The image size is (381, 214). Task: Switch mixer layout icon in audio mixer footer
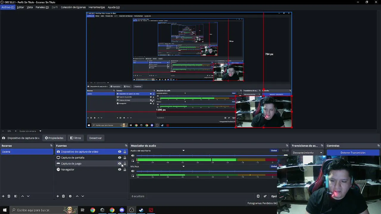coord(258,196)
